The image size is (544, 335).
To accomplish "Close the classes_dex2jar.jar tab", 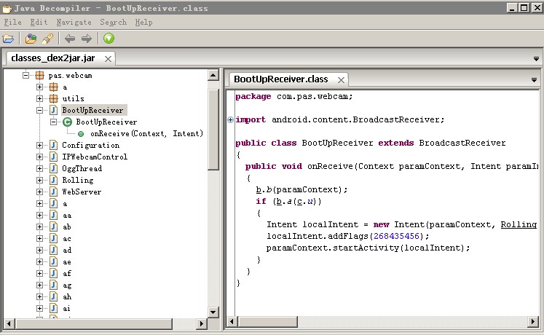I will point(108,59).
